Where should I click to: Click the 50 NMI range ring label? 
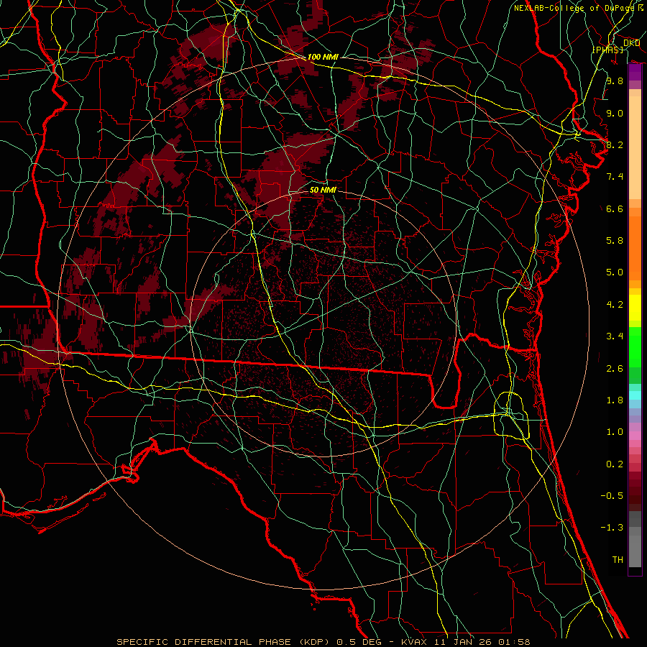tap(323, 190)
